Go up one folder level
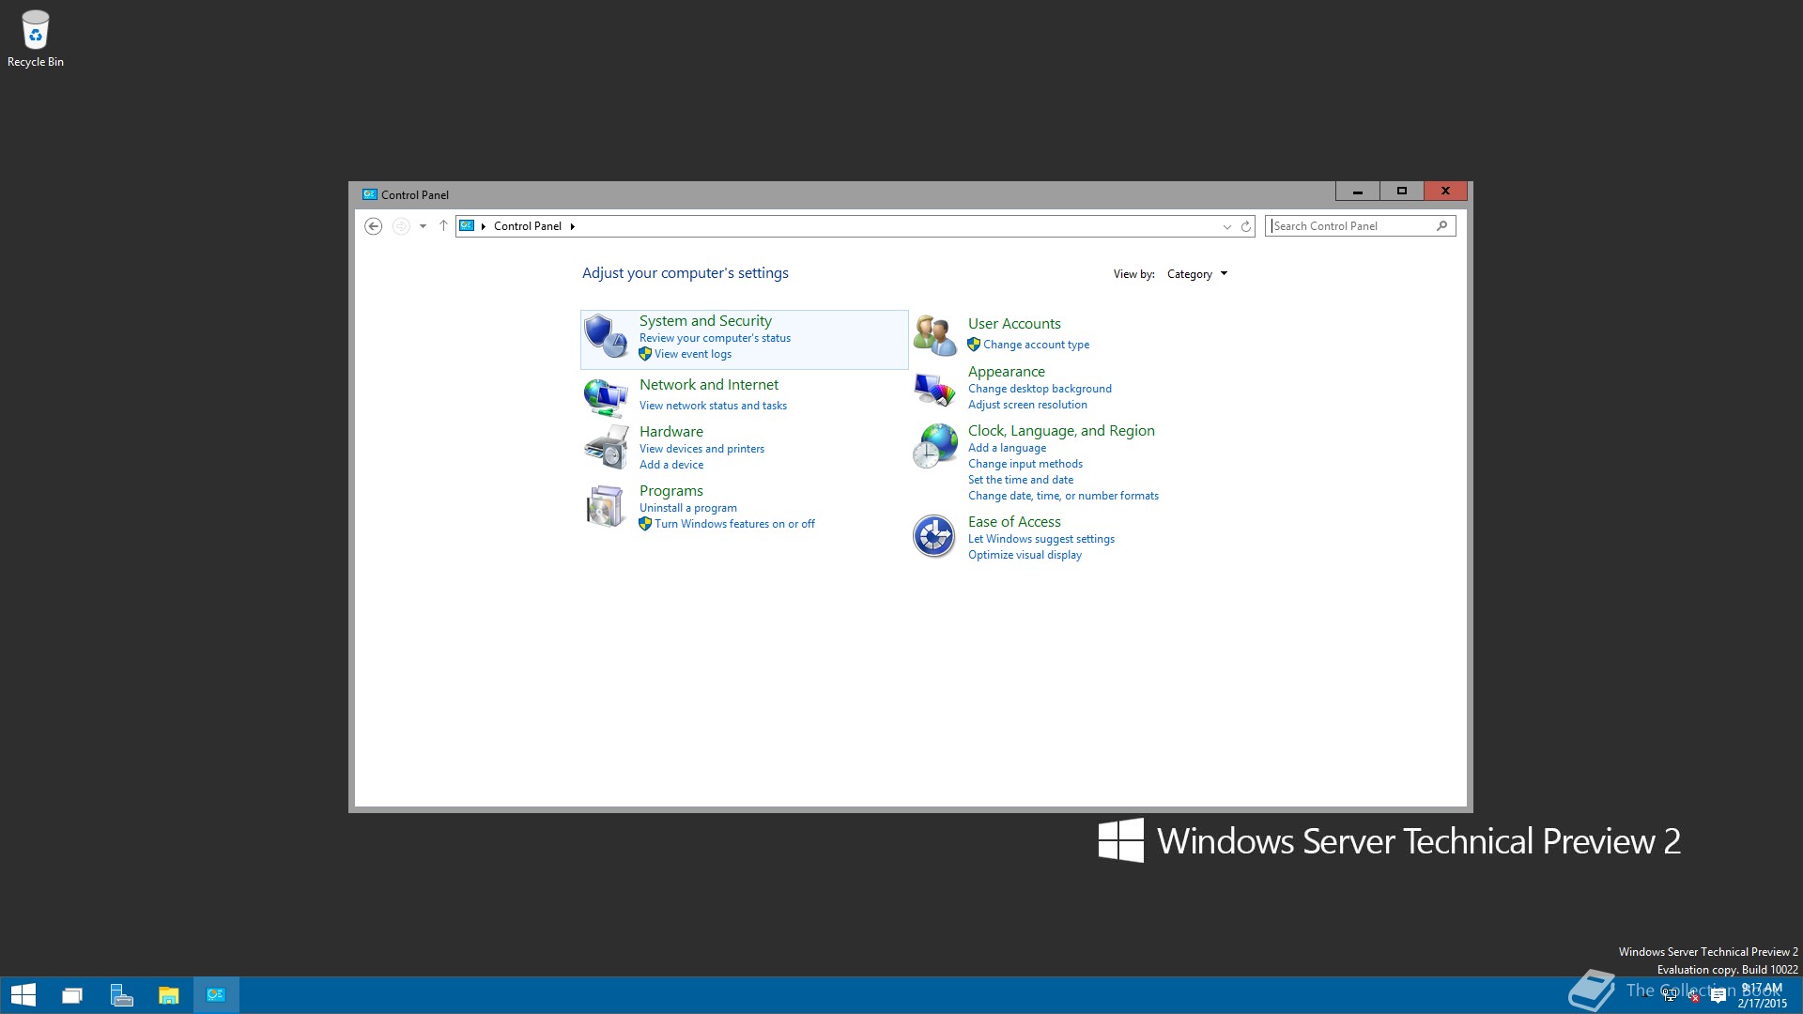Screen dimensions: 1803x1014 [443, 226]
